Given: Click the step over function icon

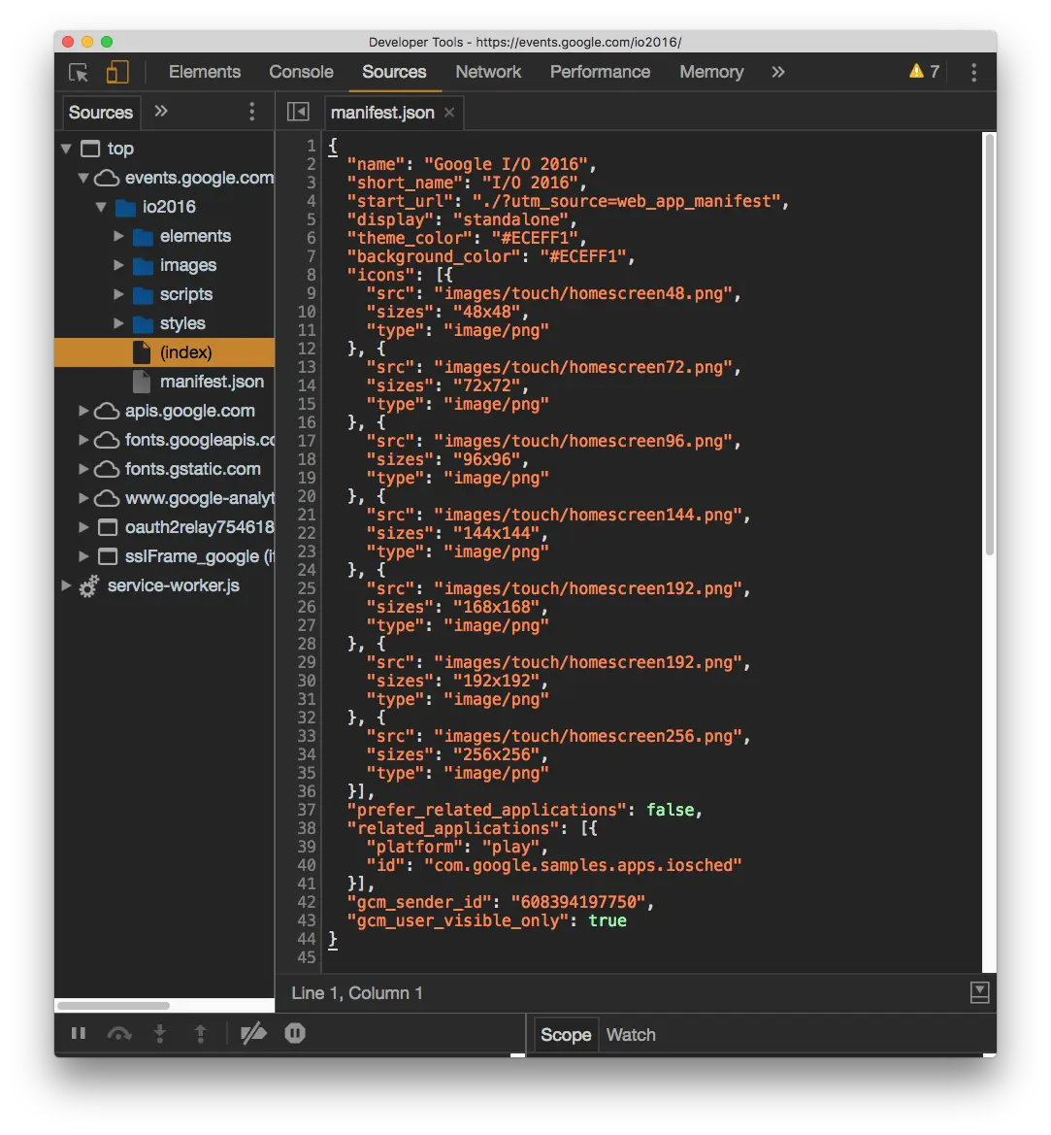Looking at the screenshot, I should [x=119, y=1034].
